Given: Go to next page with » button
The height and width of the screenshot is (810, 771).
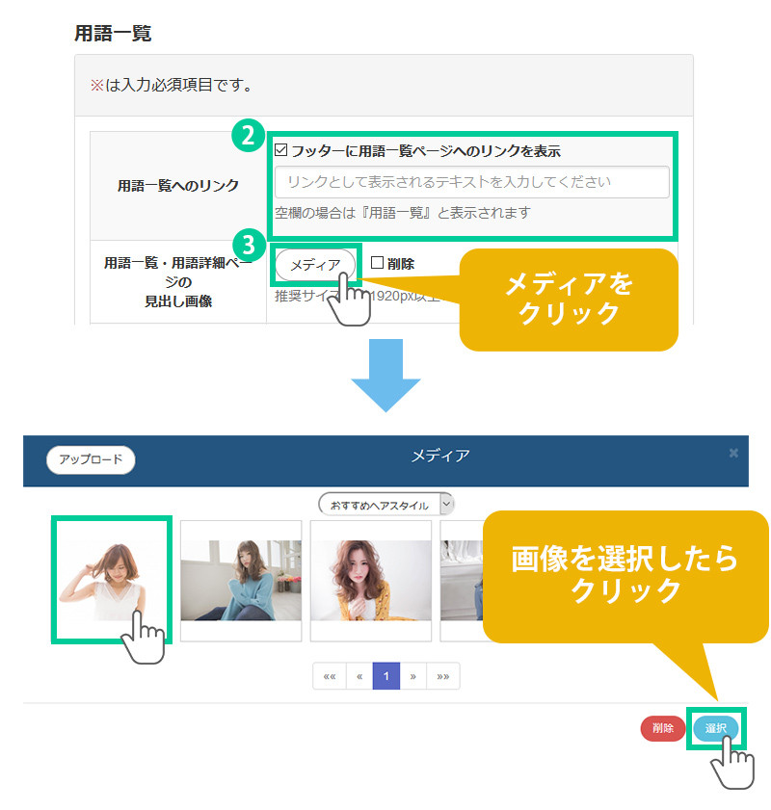Looking at the screenshot, I should [412, 676].
